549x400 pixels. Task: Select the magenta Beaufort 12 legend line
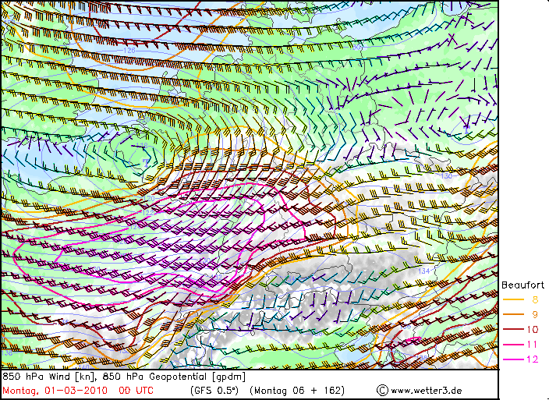(512, 359)
